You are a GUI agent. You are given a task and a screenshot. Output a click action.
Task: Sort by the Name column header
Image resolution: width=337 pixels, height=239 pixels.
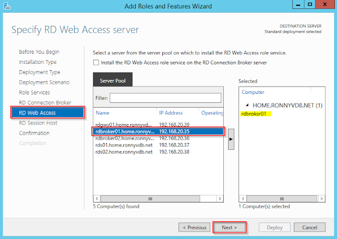pos(125,112)
